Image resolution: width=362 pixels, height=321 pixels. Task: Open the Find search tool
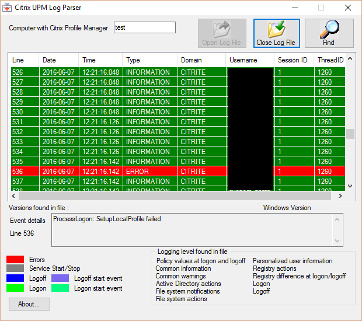pyautogui.click(x=329, y=33)
